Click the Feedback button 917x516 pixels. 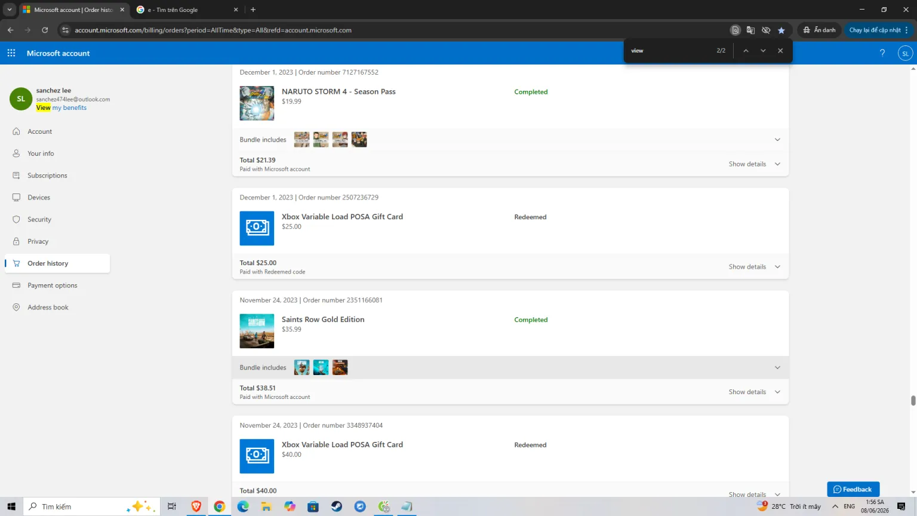[853, 489]
